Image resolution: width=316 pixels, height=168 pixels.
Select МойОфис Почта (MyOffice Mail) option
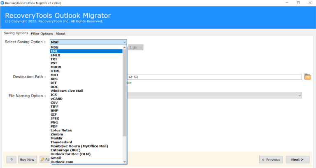pyautogui.click(x=86, y=146)
